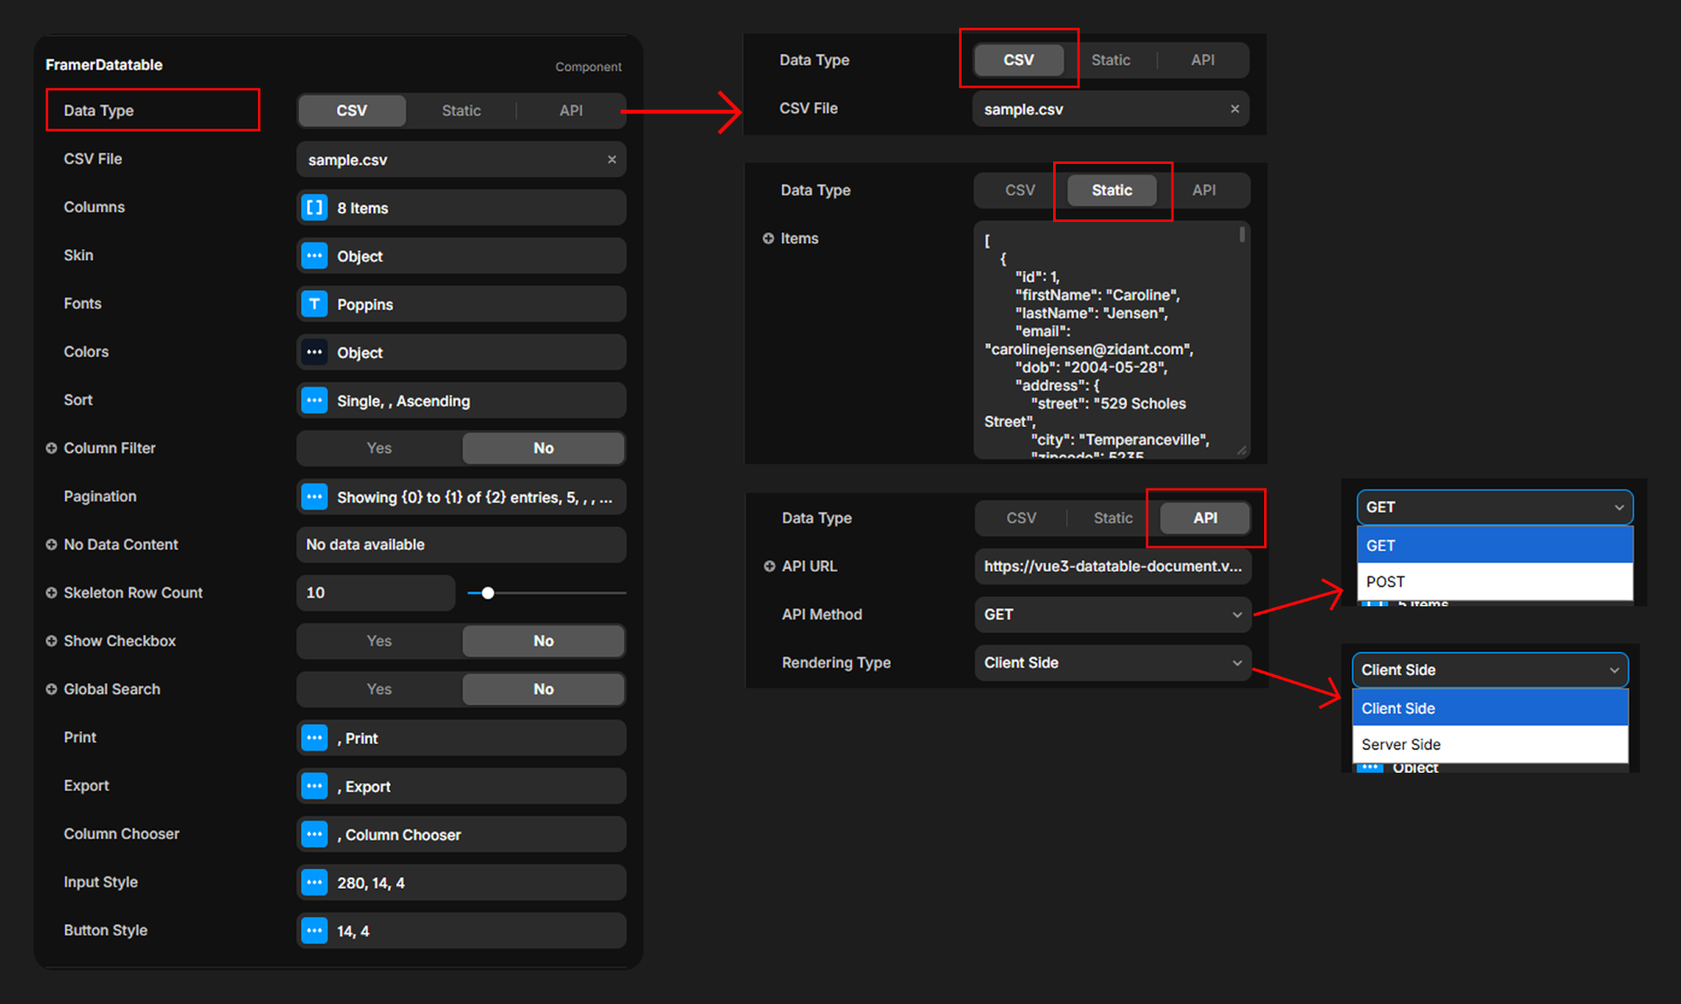
Task: Expand Rendering Type Client Side dropdown
Action: 1112,663
